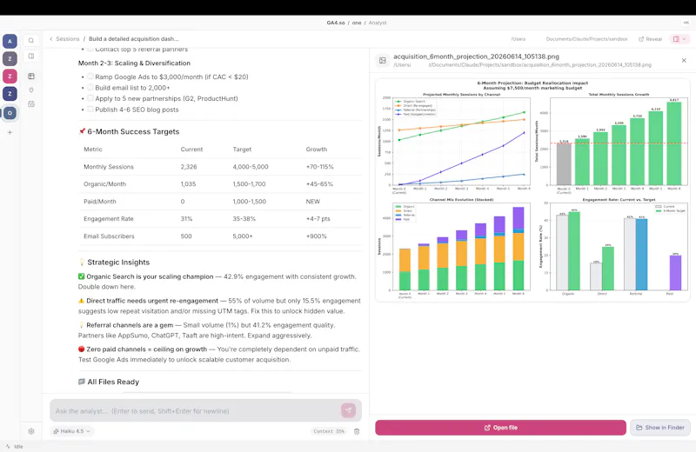Screen dimensions: 696x452
Task: Add a new workspace with plus icon
Action: tap(10, 132)
